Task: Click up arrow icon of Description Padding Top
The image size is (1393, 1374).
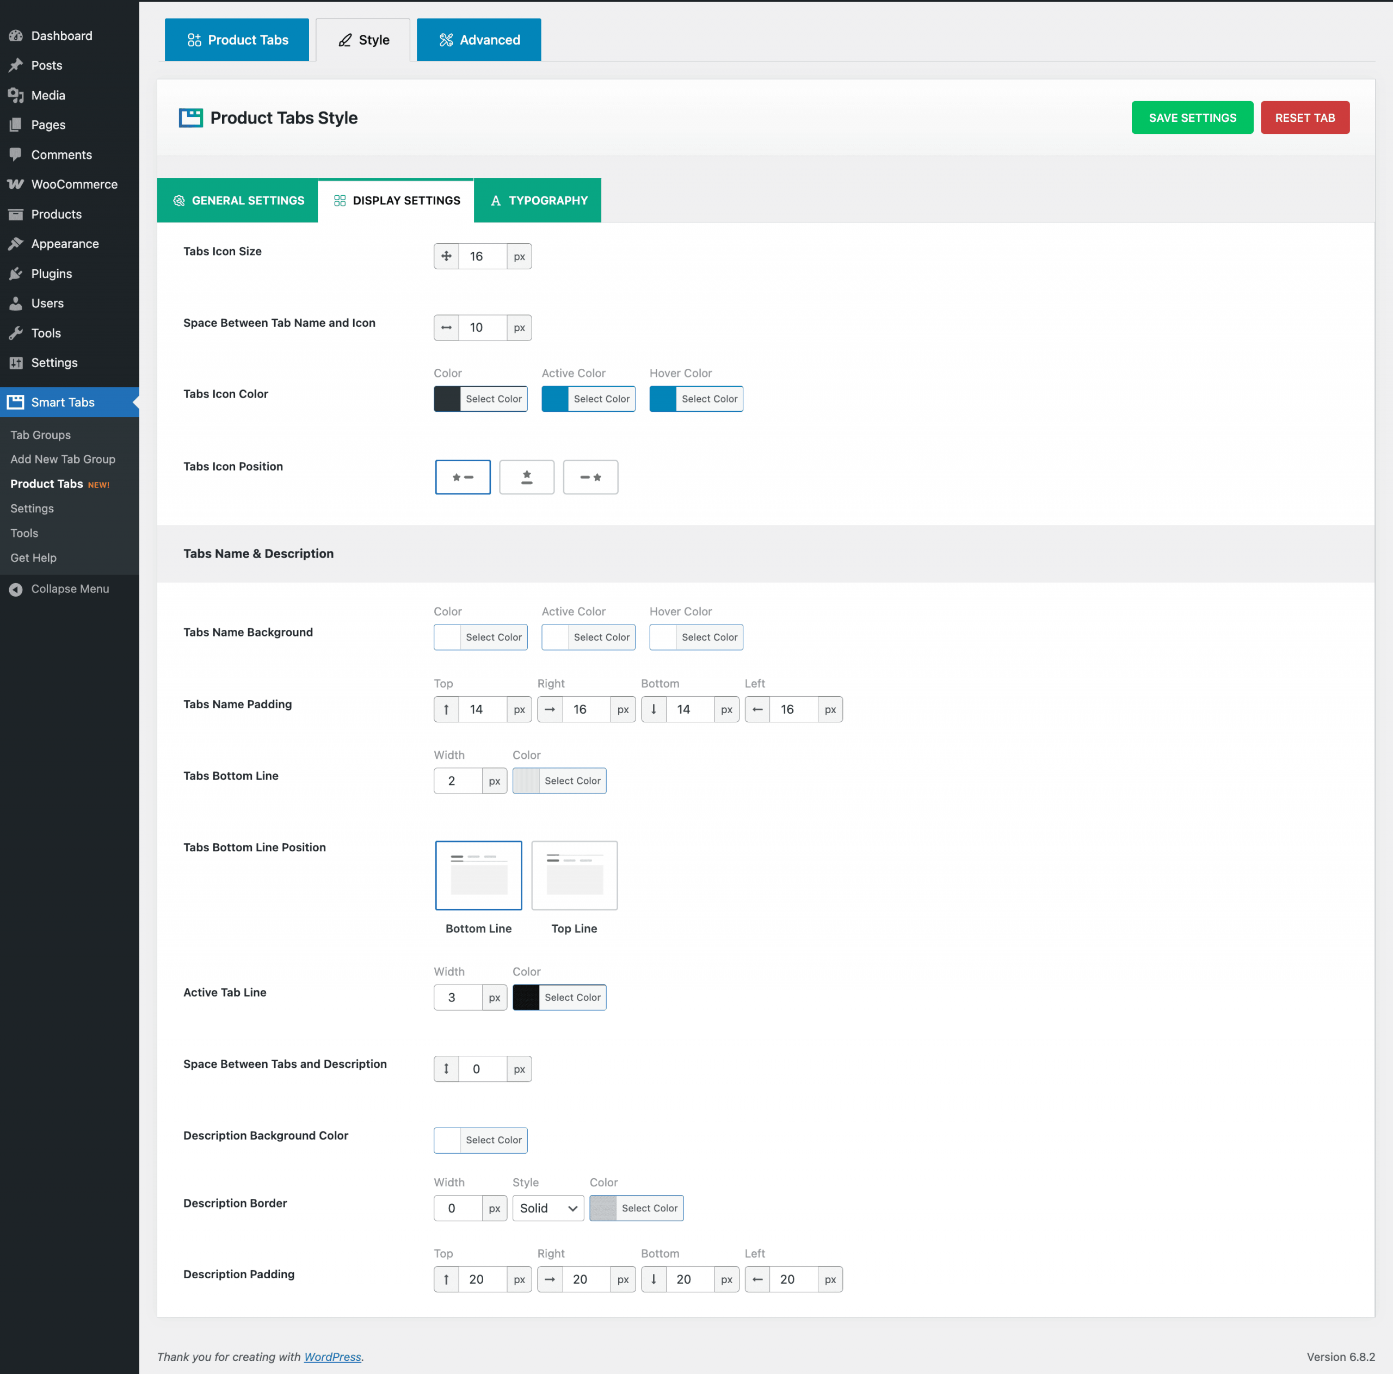Action: pos(446,1279)
